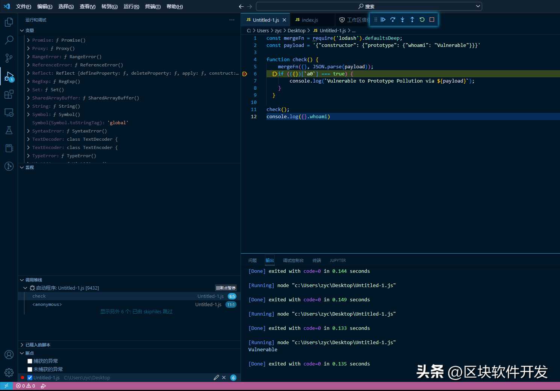Click remote window indicator in status bar
The width and height of the screenshot is (560, 391).
tap(6, 386)
